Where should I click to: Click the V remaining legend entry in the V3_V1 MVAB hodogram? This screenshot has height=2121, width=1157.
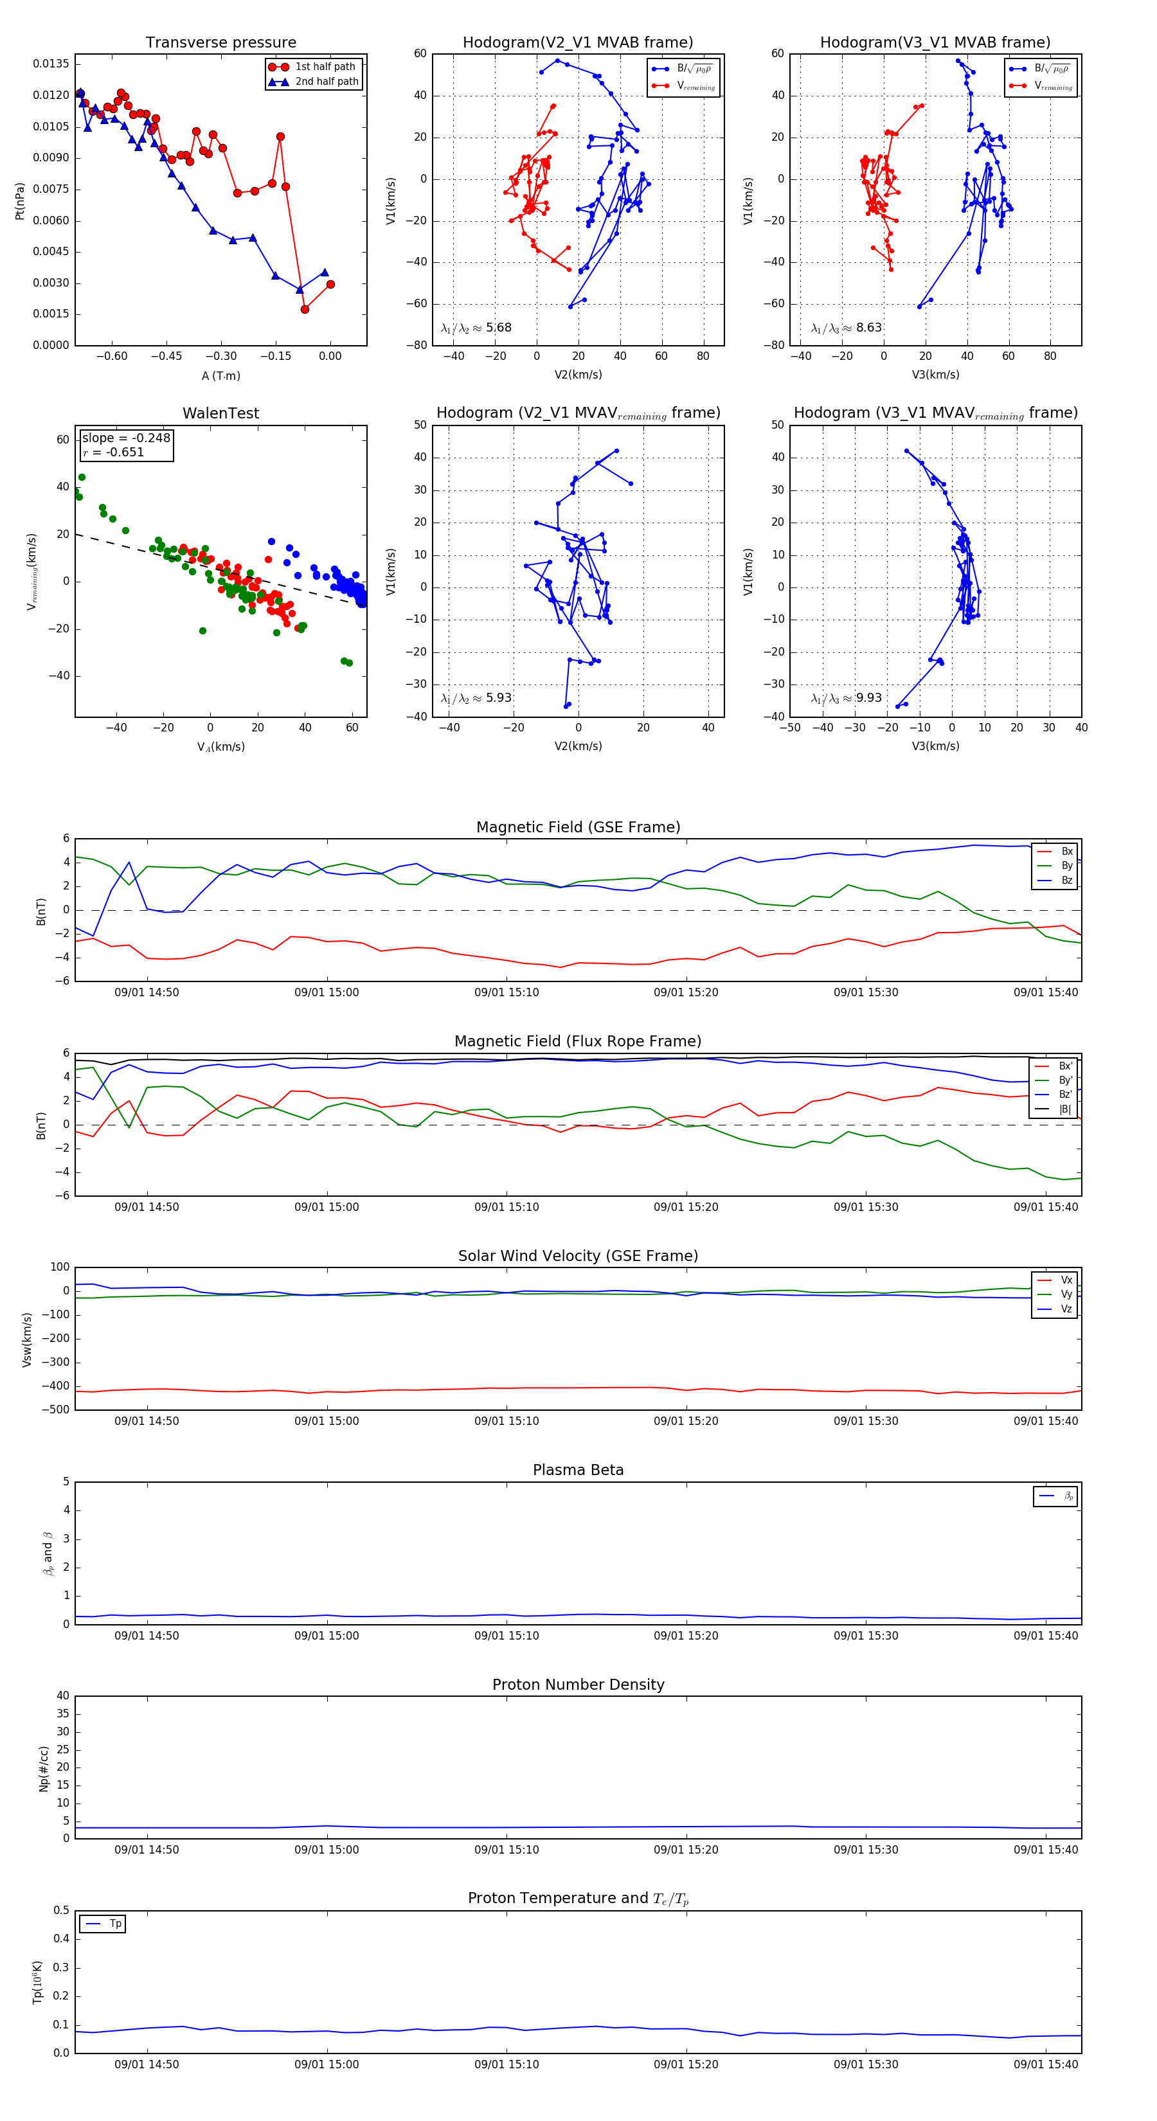tap(1041, 85)
